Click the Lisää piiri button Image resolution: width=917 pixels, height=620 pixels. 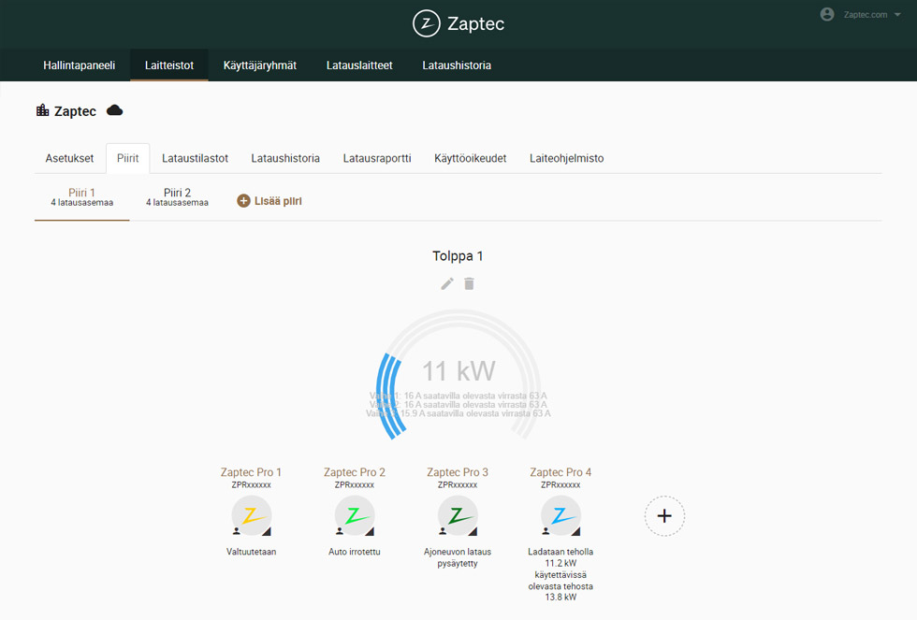click(269, 201)
